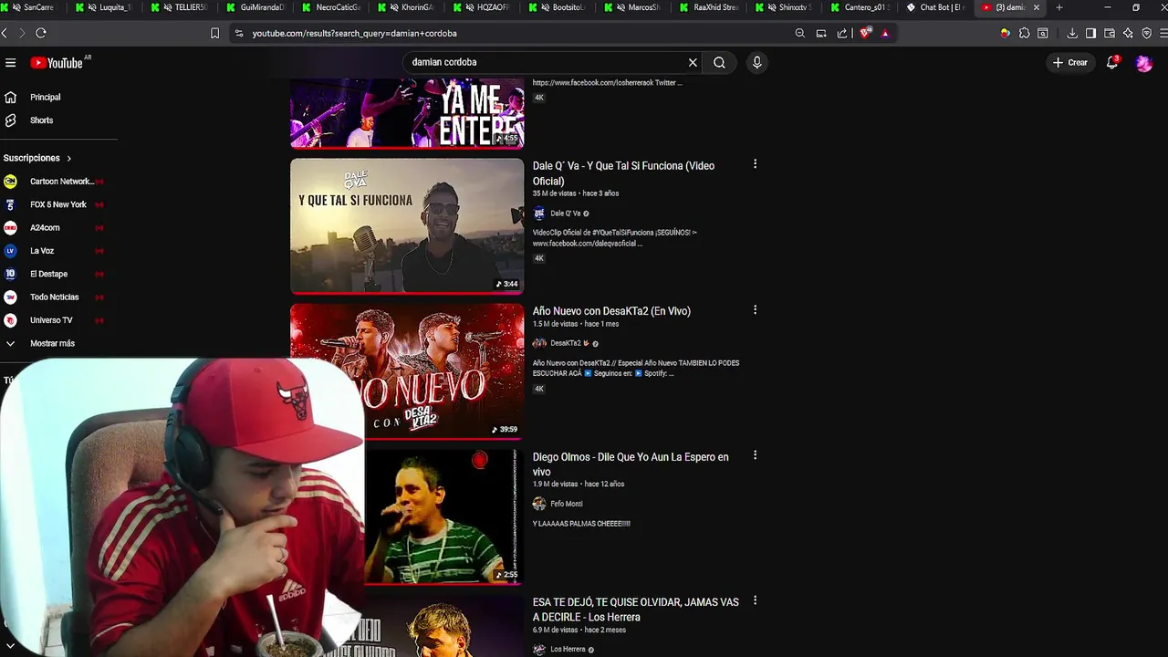1168x657 pixels.
Task: Switch to the GuiMirandaD browser tab
Action: coord(255,7)
